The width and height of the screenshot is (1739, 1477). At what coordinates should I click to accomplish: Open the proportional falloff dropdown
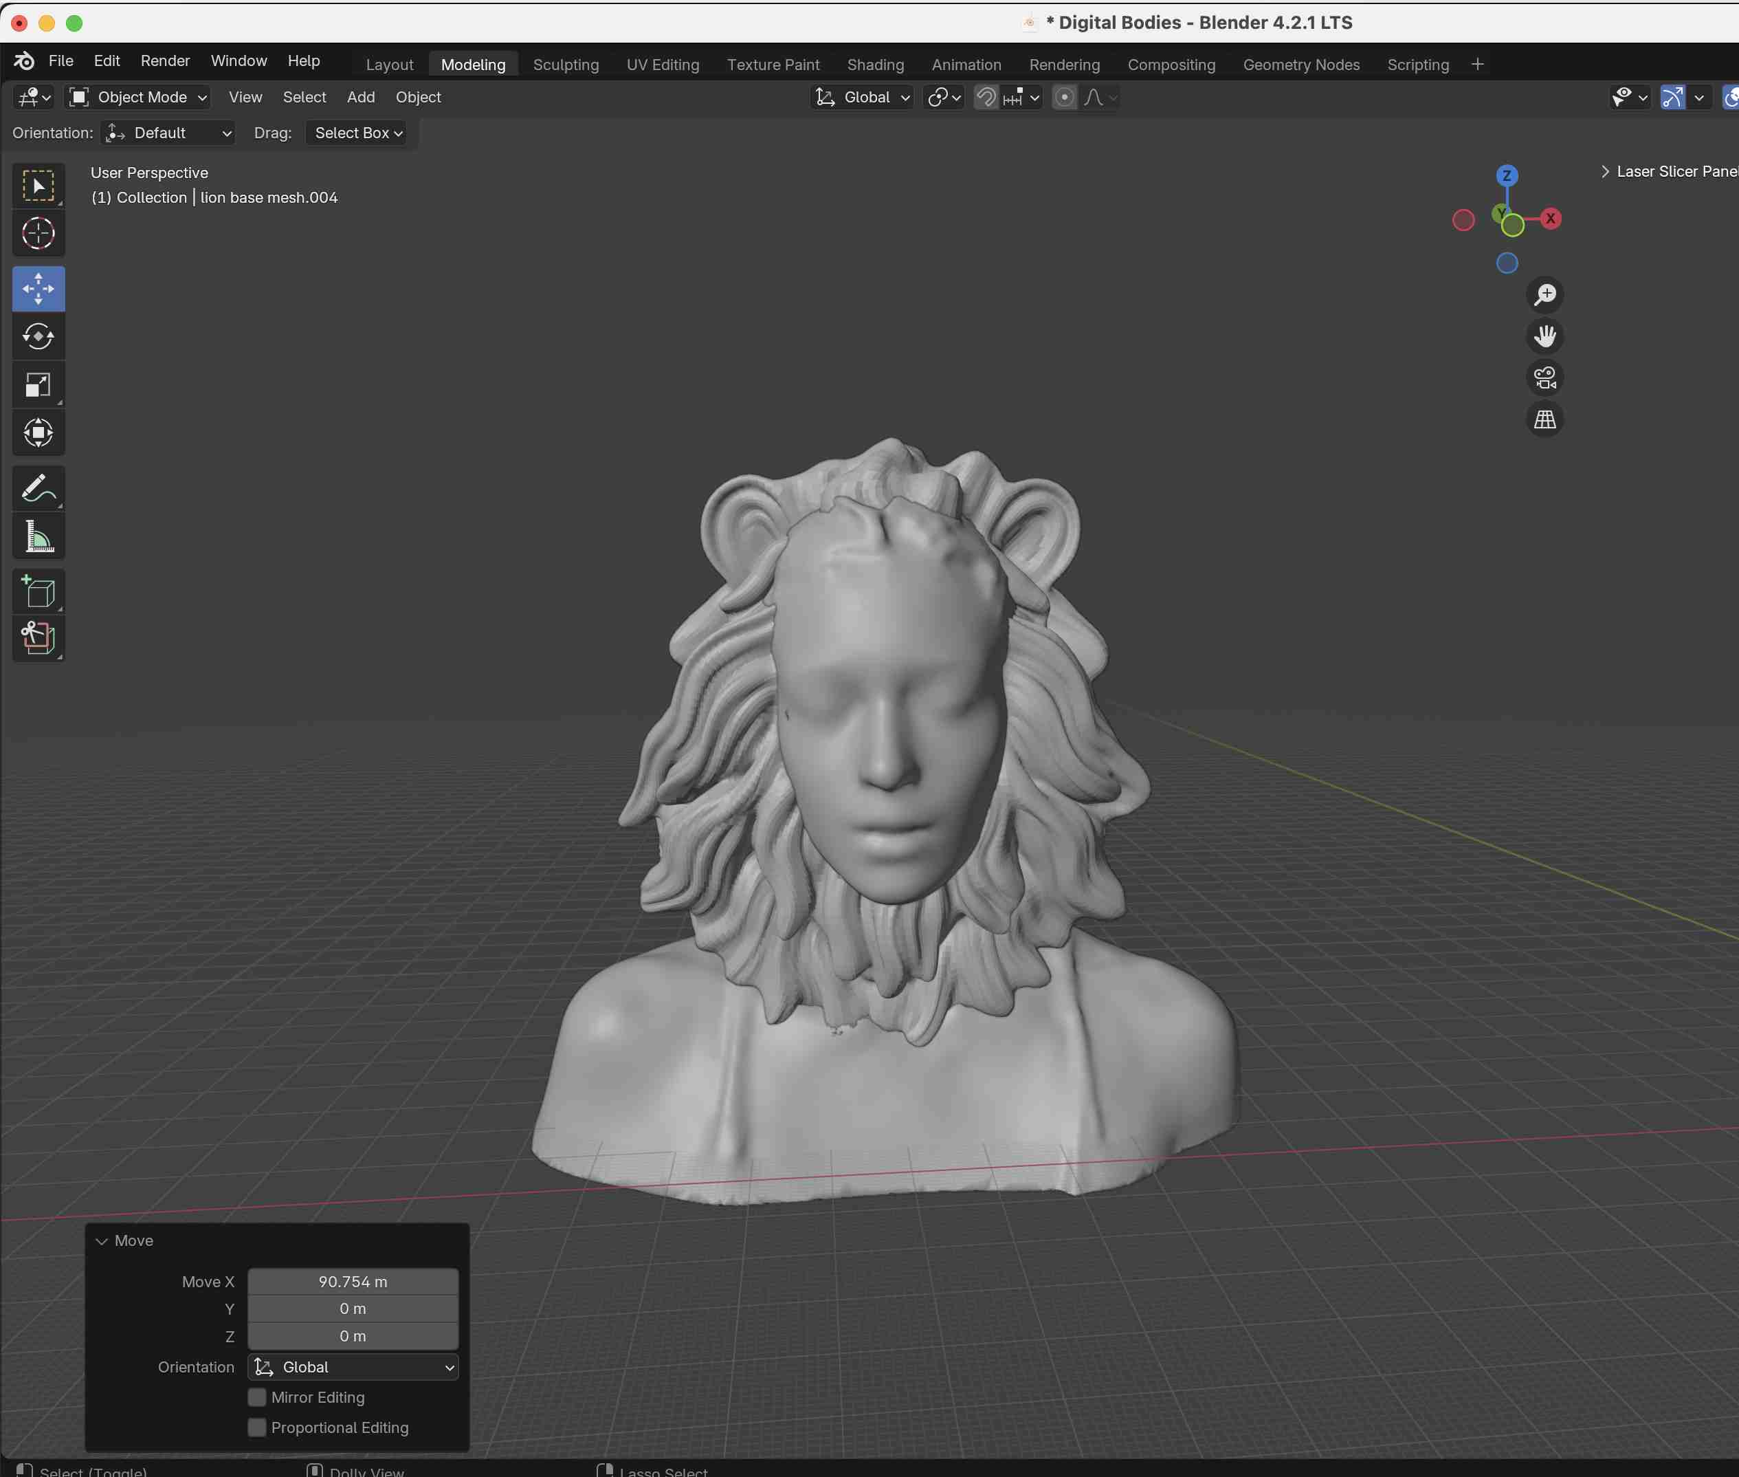click(x=1100, y=97)
